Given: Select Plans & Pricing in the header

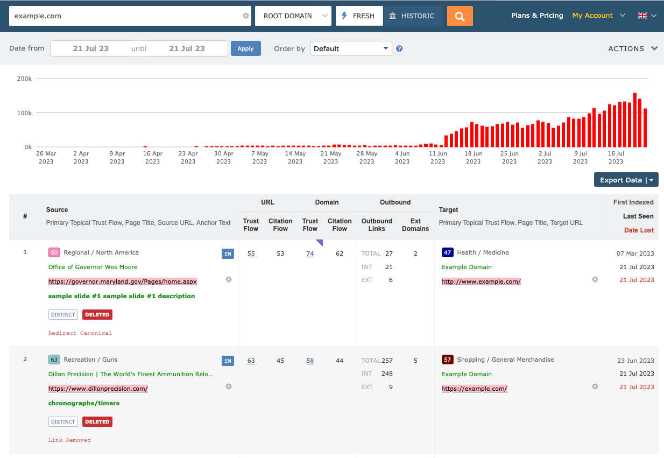Looking at the screenshot, I should [536, 15].
